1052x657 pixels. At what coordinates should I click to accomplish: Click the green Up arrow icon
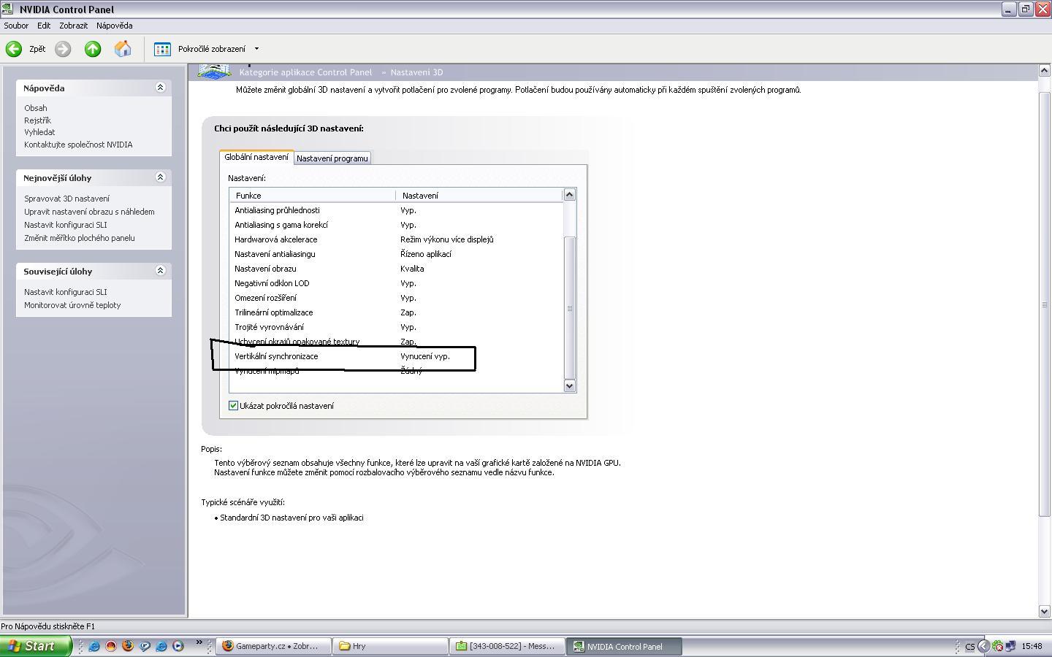pos(93,49)
